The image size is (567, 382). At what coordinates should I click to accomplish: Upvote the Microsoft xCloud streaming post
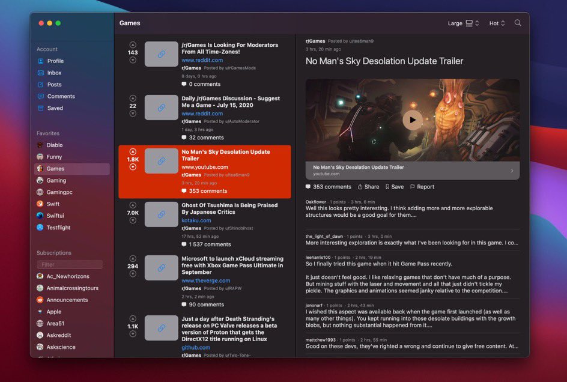133,258
